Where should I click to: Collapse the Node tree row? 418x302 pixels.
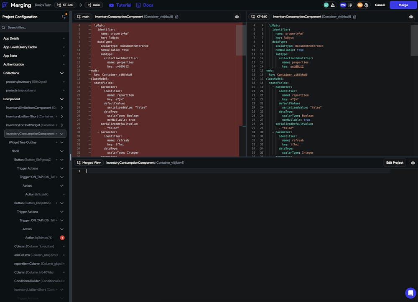coord(62,151)
